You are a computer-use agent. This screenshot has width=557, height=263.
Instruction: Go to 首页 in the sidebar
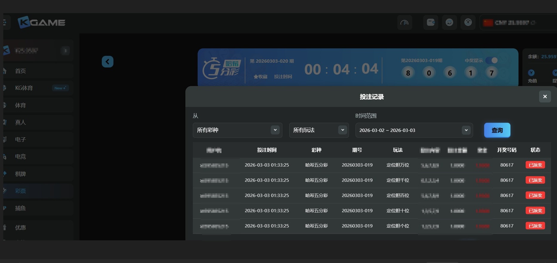(21, 71)
